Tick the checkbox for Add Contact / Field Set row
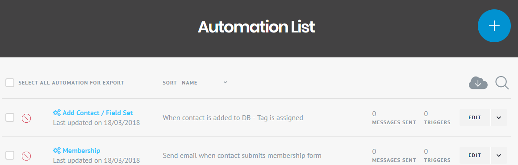Image resolution: width=518 pixels, height=165 pixels. [10, 117]
